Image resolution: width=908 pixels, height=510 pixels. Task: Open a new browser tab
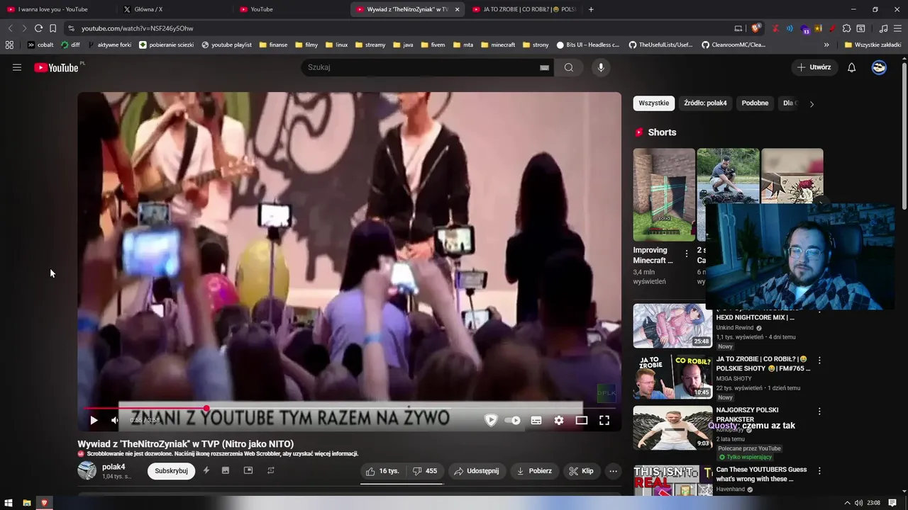pos(591,9)
